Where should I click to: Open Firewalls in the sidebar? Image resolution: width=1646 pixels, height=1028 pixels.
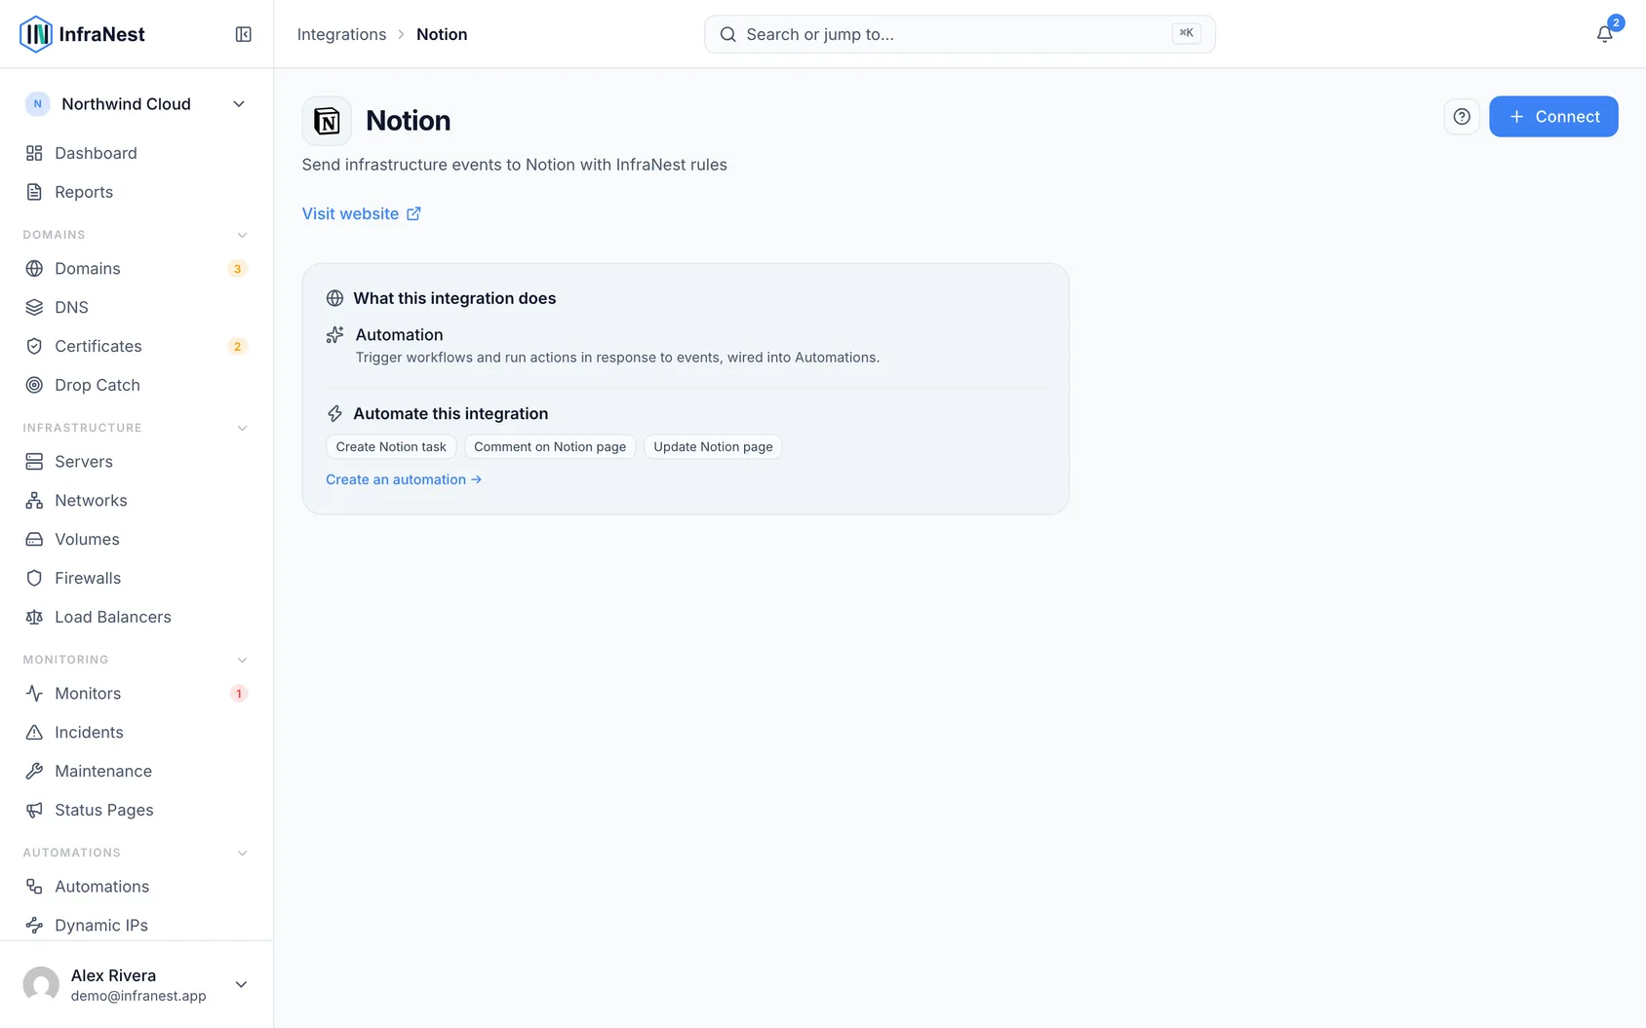click(x=137, y=578)
